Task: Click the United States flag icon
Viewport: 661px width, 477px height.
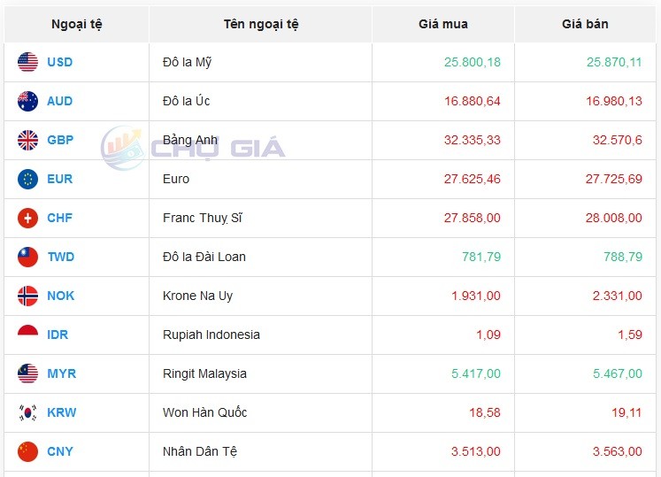Action: click(27, 62)
